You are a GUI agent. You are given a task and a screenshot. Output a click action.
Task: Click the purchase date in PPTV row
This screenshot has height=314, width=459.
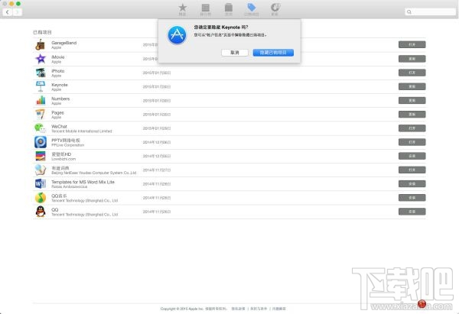point(157,142)
